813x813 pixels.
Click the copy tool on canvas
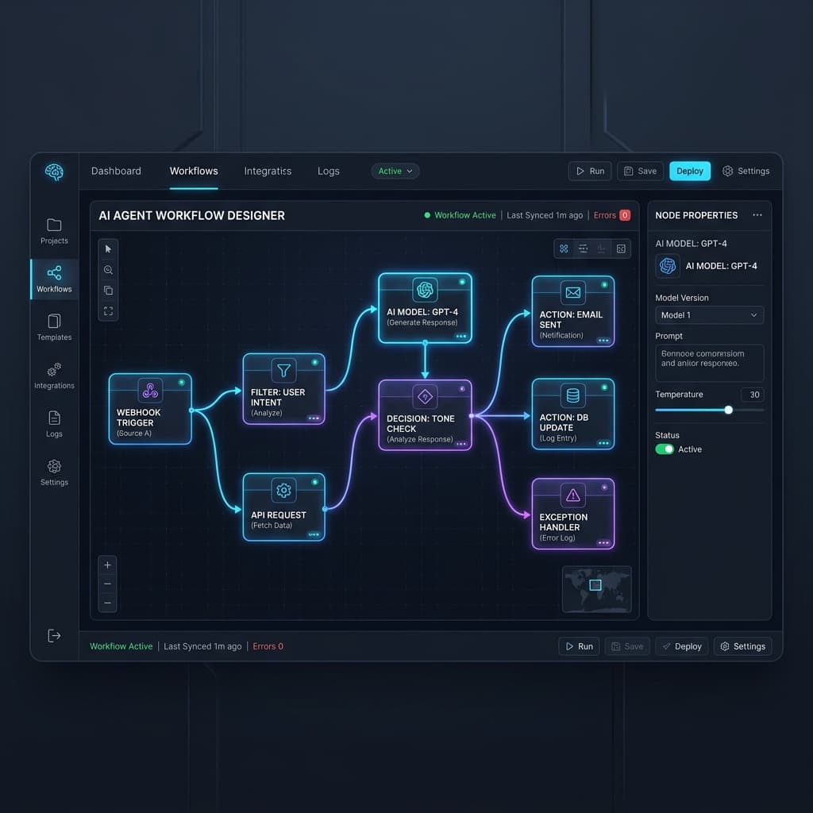point(108,291)
